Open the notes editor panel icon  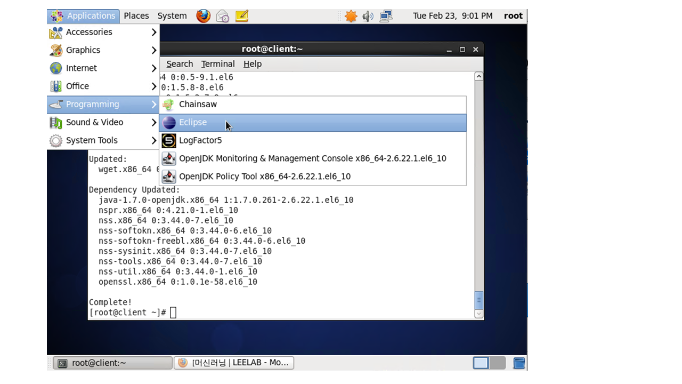point(242,16)
